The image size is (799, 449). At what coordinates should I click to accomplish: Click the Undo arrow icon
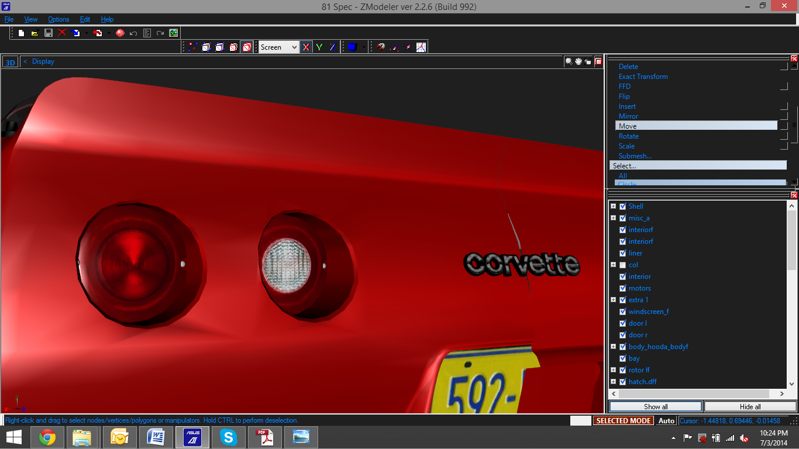click(x=133, y=33)
